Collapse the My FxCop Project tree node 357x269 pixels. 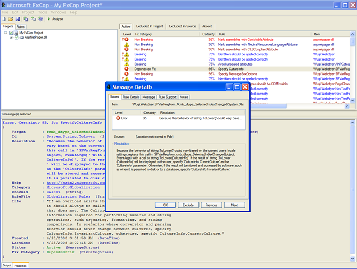[6, 33]
